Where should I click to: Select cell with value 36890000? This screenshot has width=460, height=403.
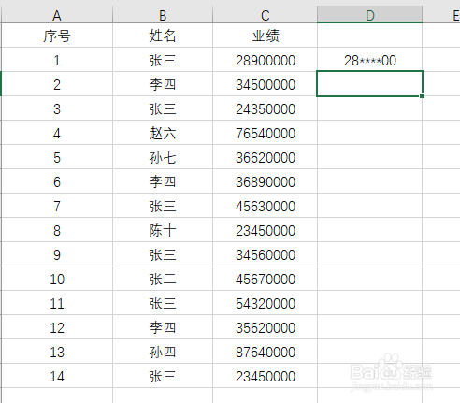tap(265, 181)
